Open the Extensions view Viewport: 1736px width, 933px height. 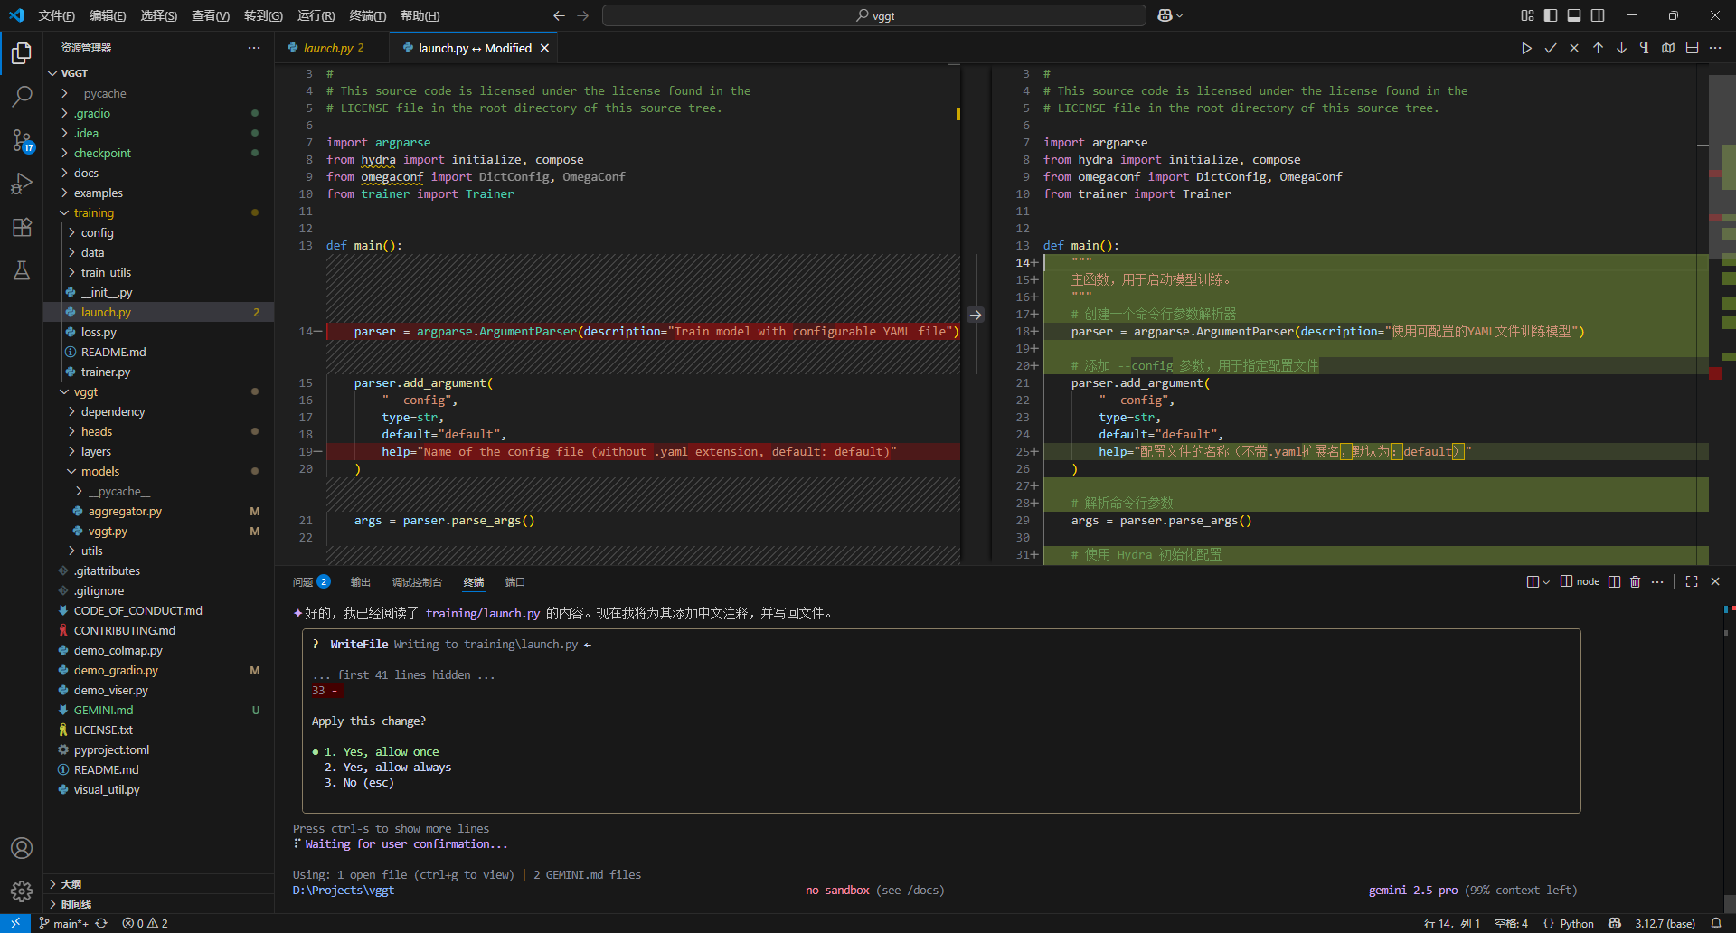coord(22,227)
